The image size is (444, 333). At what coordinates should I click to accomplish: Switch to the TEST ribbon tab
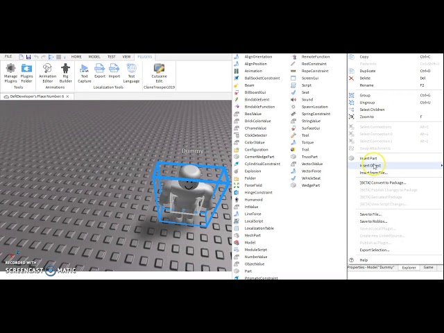pos(111,57)
